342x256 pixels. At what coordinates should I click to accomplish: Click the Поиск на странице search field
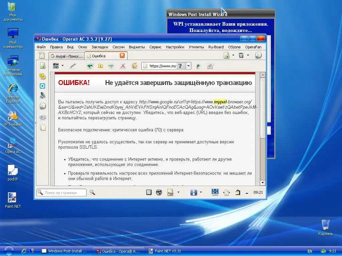click(x=61, y=192)
